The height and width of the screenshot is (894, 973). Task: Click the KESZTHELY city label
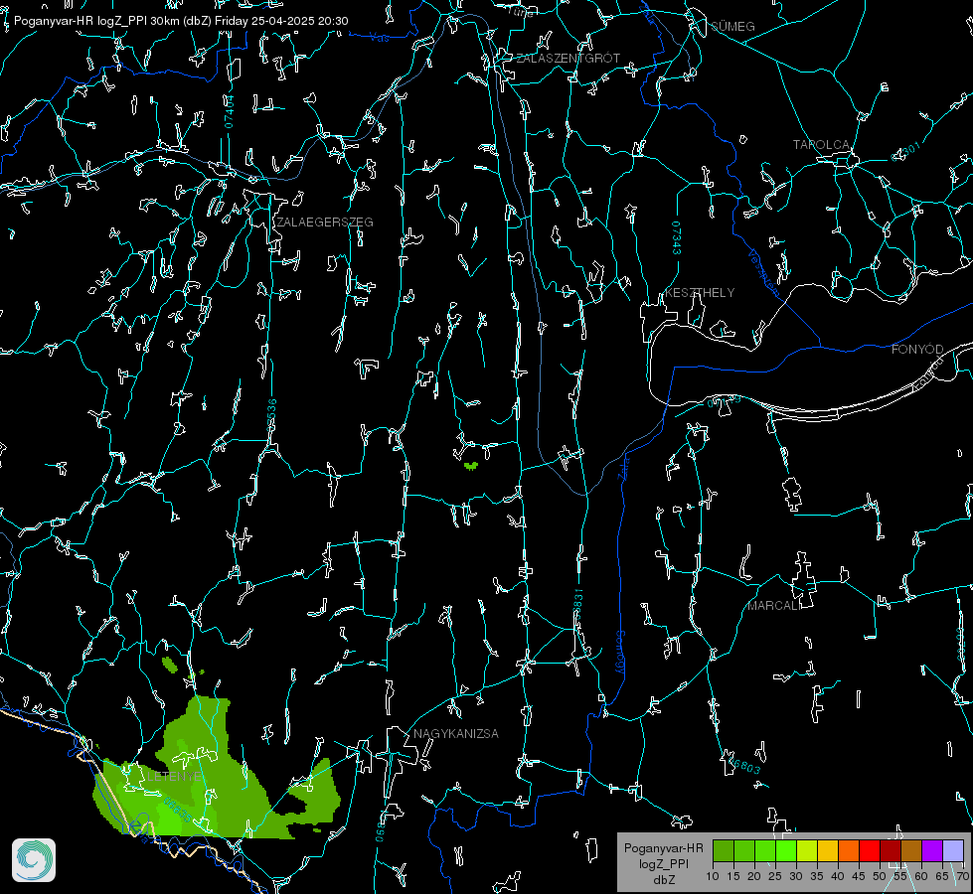(700, 293)
